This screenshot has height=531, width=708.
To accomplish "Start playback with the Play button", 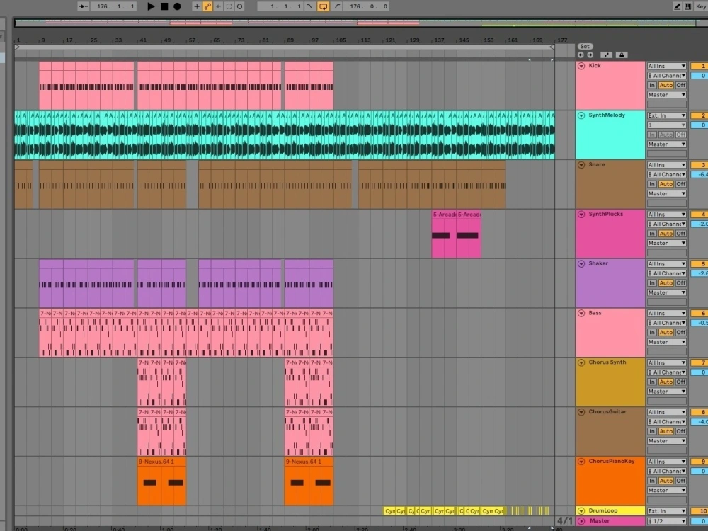I will click(x=152, y=6).
